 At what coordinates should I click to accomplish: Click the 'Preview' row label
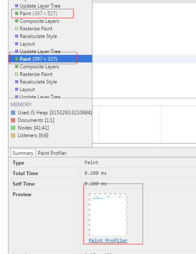click(x=22, y=194)
